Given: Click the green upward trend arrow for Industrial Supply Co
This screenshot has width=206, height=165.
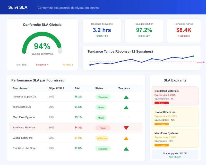Looking at the screenshot, I should 126,97.
